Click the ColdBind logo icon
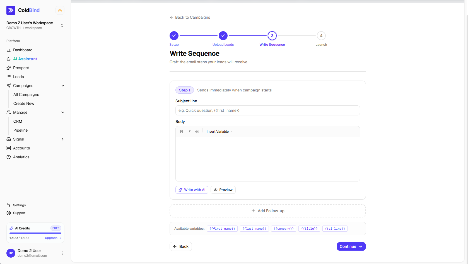The height and width of the screenshot is (264, 468). tap(11, 10)
